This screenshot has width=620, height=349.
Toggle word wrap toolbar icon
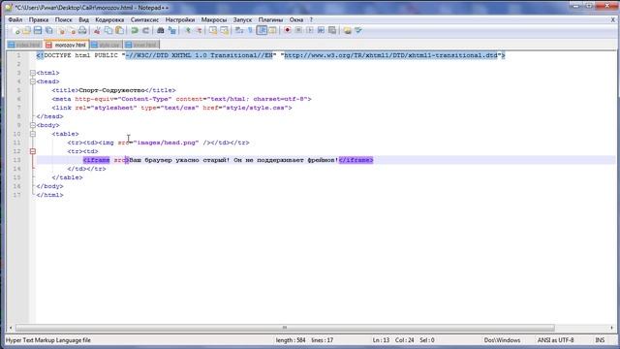coord(239,30)
